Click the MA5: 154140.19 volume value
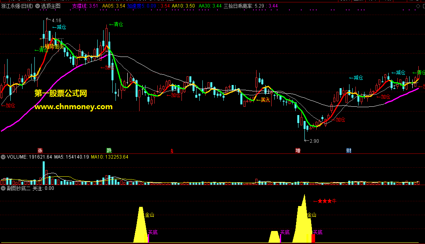 [72, 157]
